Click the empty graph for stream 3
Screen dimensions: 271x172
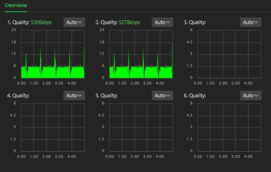click(229, 54)
